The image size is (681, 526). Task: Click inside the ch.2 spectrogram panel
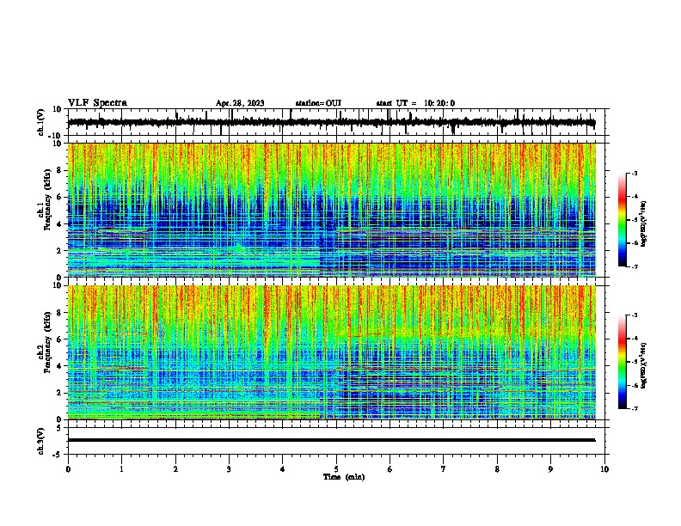(332, 352)
